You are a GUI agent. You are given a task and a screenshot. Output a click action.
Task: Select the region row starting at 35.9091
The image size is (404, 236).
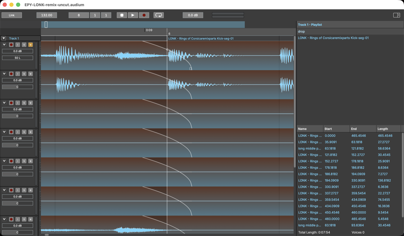coord(349,142)
